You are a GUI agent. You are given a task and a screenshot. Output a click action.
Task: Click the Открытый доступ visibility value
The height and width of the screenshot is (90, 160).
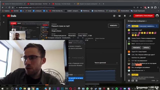(60, 35)
